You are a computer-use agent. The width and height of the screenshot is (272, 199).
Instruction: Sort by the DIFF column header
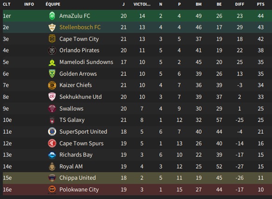[x=239, y=4]
